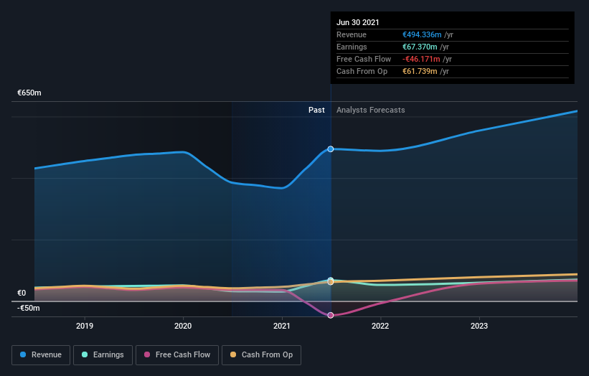Click the Free Cash Flow row label in tooltip

(364, 59)
